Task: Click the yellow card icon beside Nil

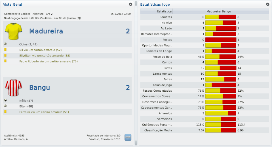Action: (x=6, y=50)
